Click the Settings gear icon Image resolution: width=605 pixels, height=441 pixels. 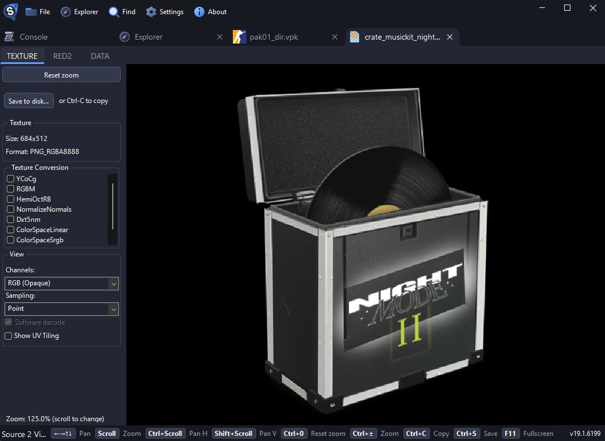pyautogui.click(x=151, y=12)
